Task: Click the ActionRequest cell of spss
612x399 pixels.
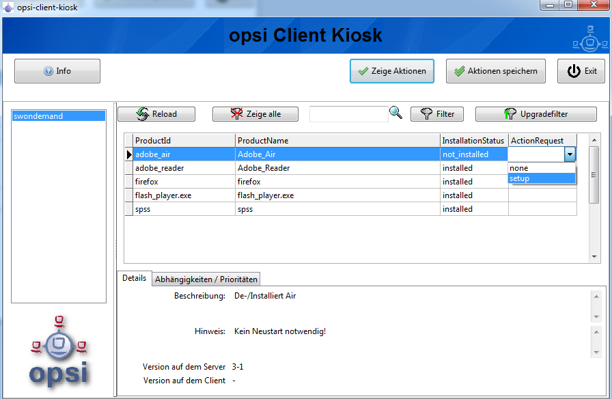Action: click(x=542, y=209)
